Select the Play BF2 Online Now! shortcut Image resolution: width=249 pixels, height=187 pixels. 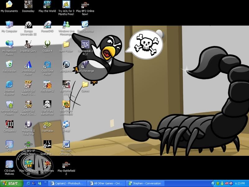tap(85, 8)
